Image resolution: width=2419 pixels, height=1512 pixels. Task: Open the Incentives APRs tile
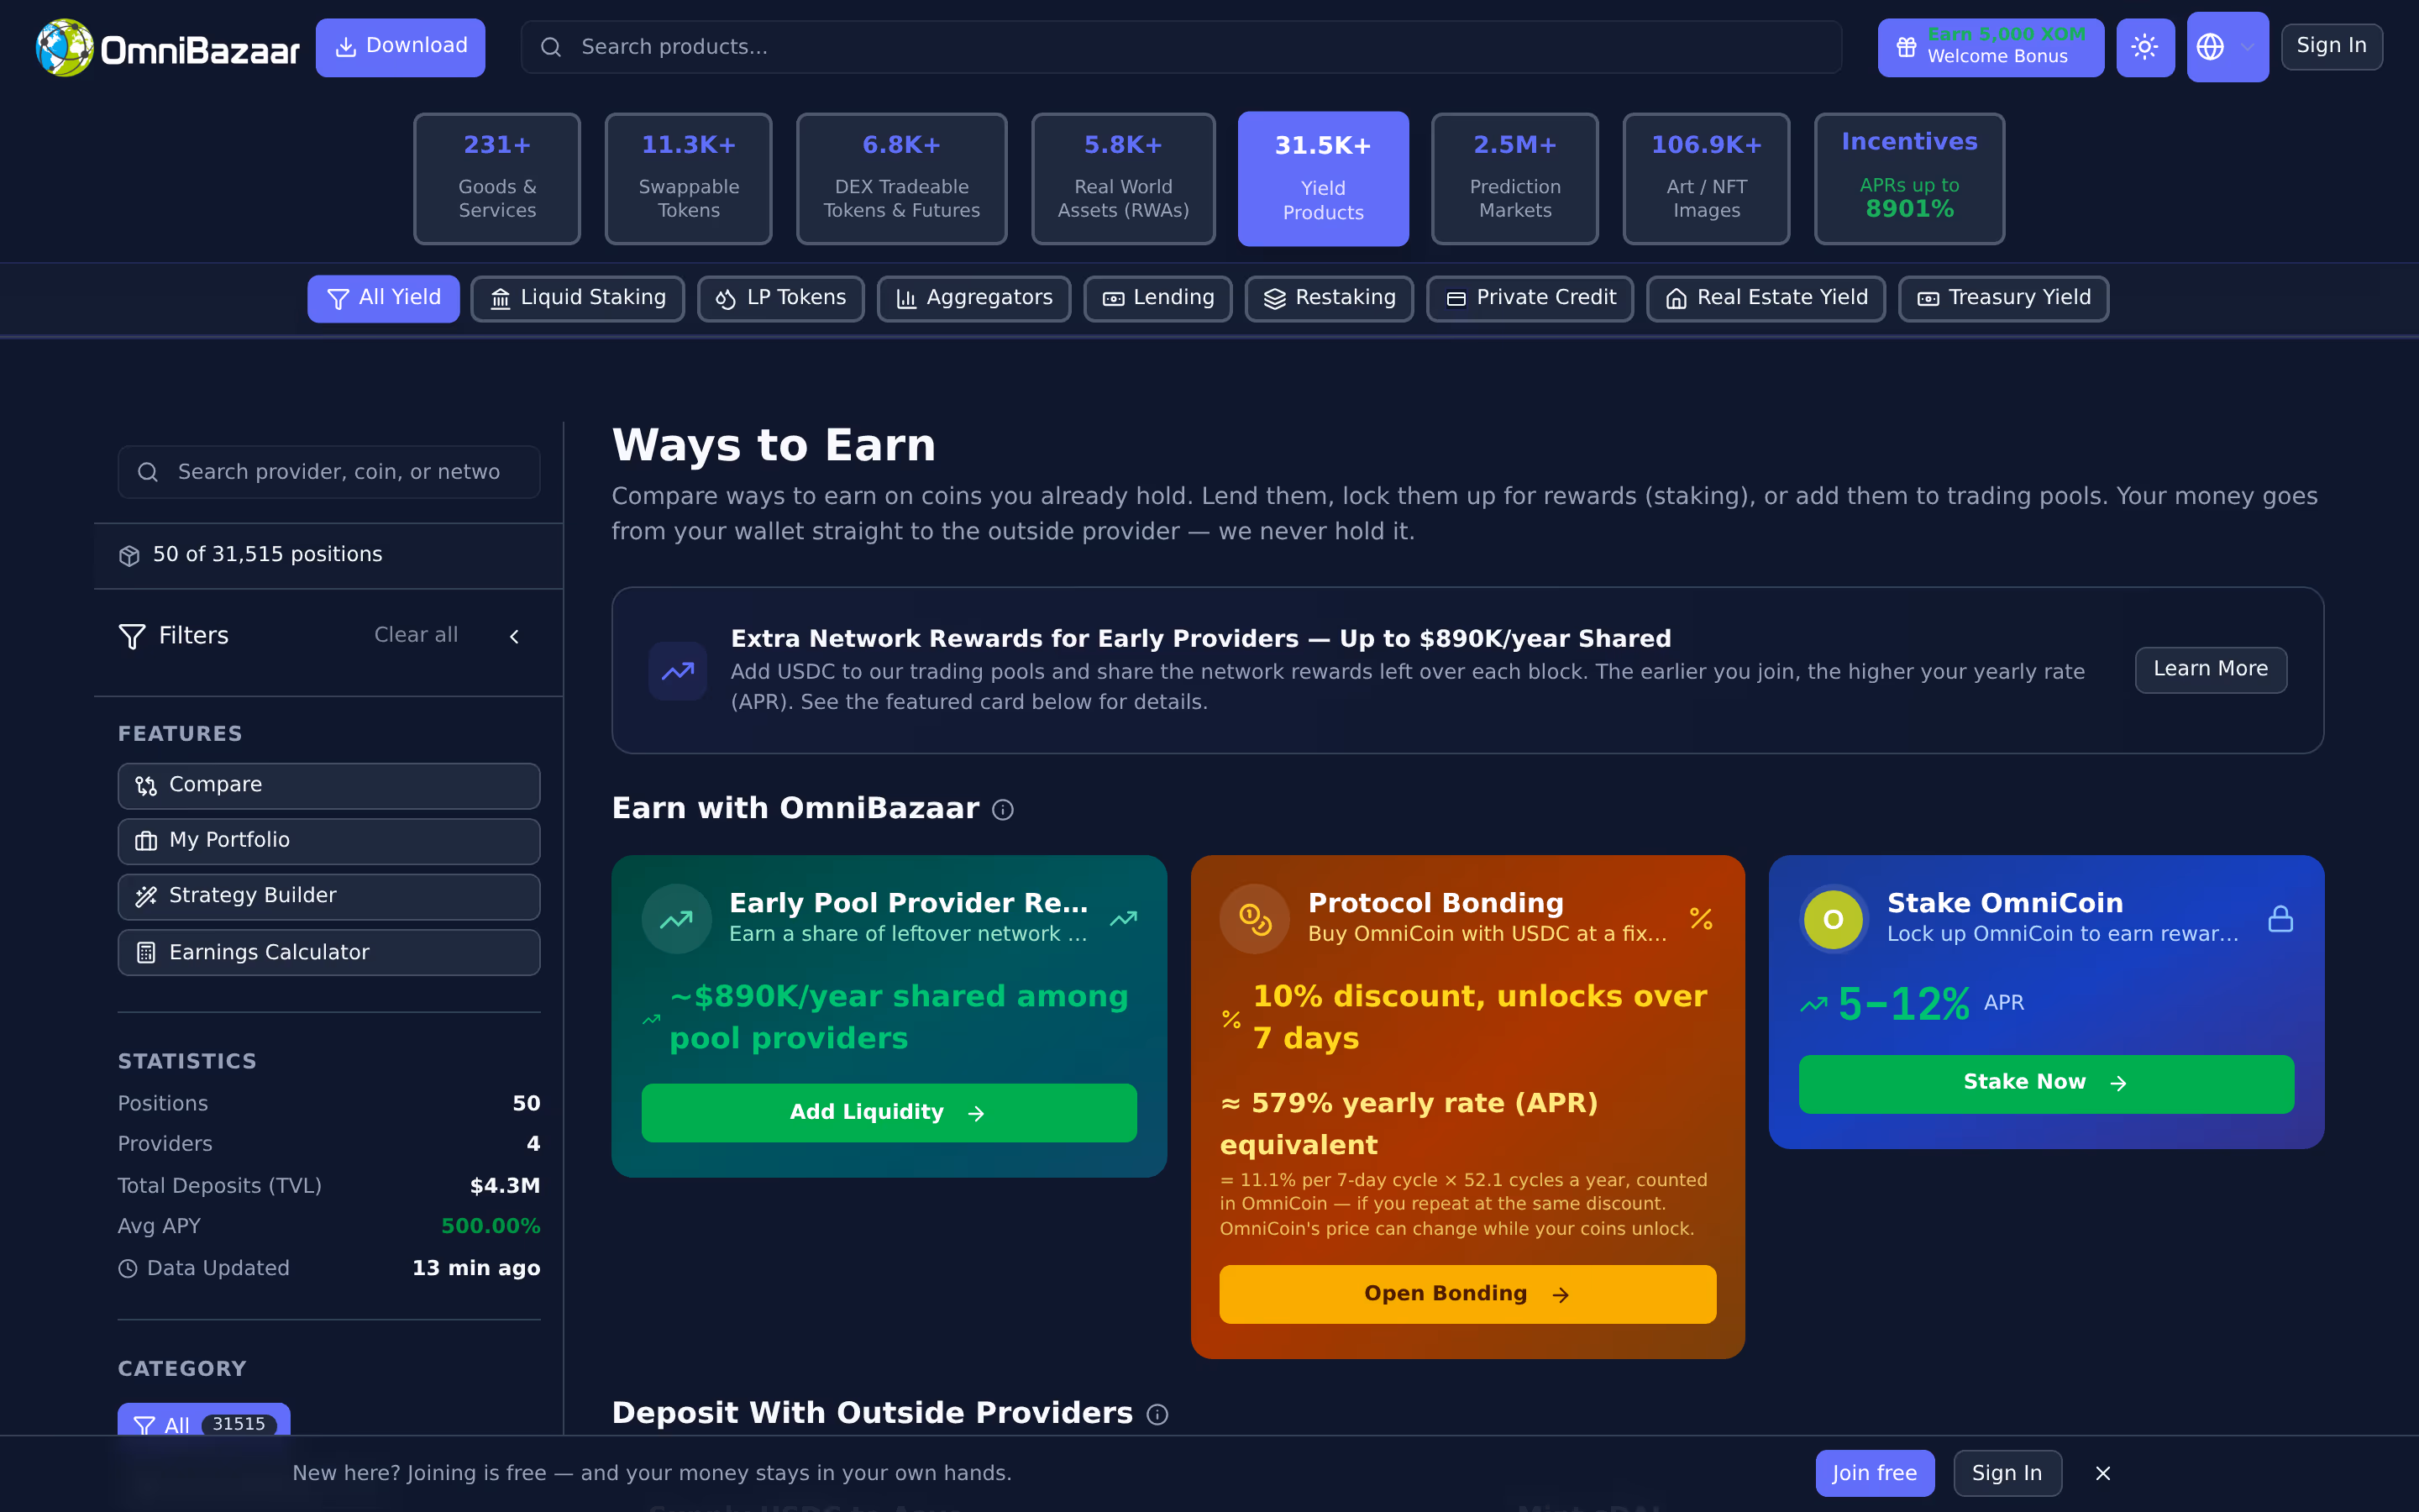pyautogui.click(x=1909, y=178)
